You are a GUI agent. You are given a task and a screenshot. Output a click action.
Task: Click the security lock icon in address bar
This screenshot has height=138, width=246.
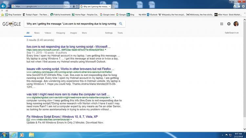(74, 6)
